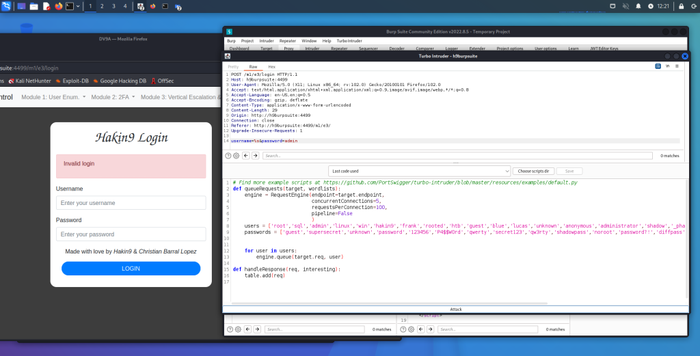Open the OffSec bookmark
Image resolution: width=700 pixels, height=356 pixels.
tap(163, 81)
